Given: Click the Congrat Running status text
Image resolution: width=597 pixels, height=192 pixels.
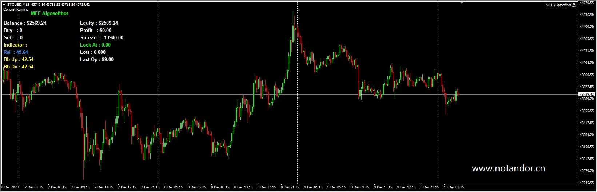Looking at the screenshot, I should click(16, 9).
